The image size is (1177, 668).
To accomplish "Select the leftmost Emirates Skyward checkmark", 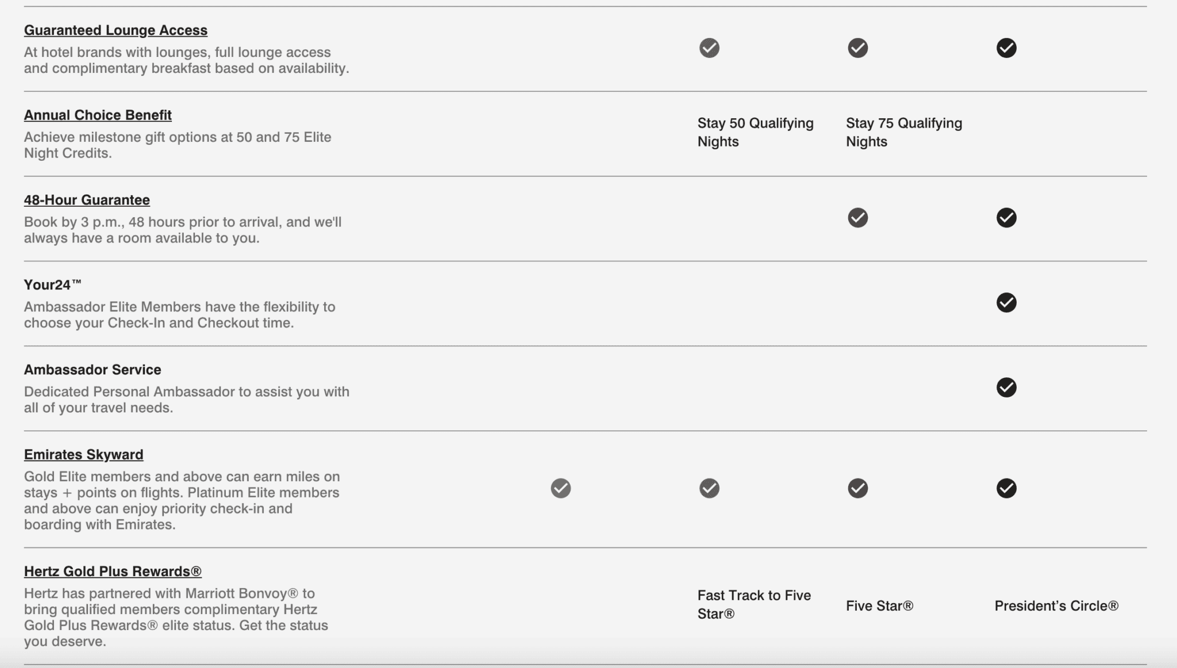I will (x=560, y=489).
